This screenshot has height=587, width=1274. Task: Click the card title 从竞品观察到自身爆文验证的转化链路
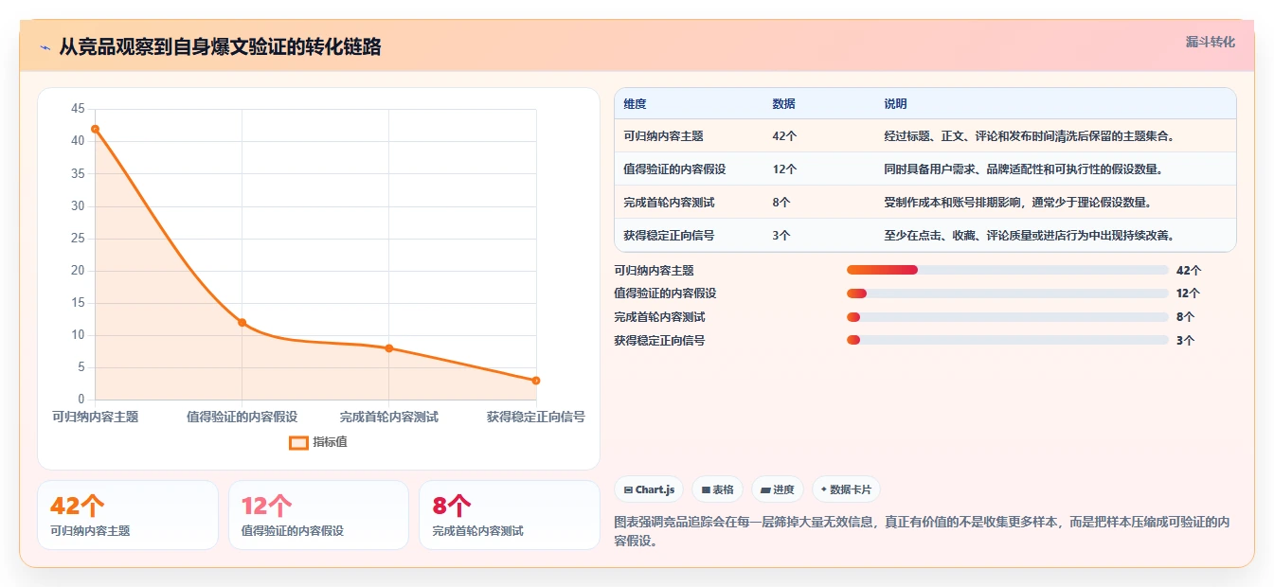[x=220, y=46]
